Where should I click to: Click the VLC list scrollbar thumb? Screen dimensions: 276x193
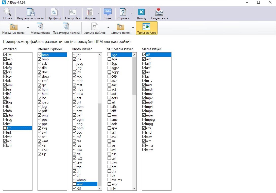(134, 76)
